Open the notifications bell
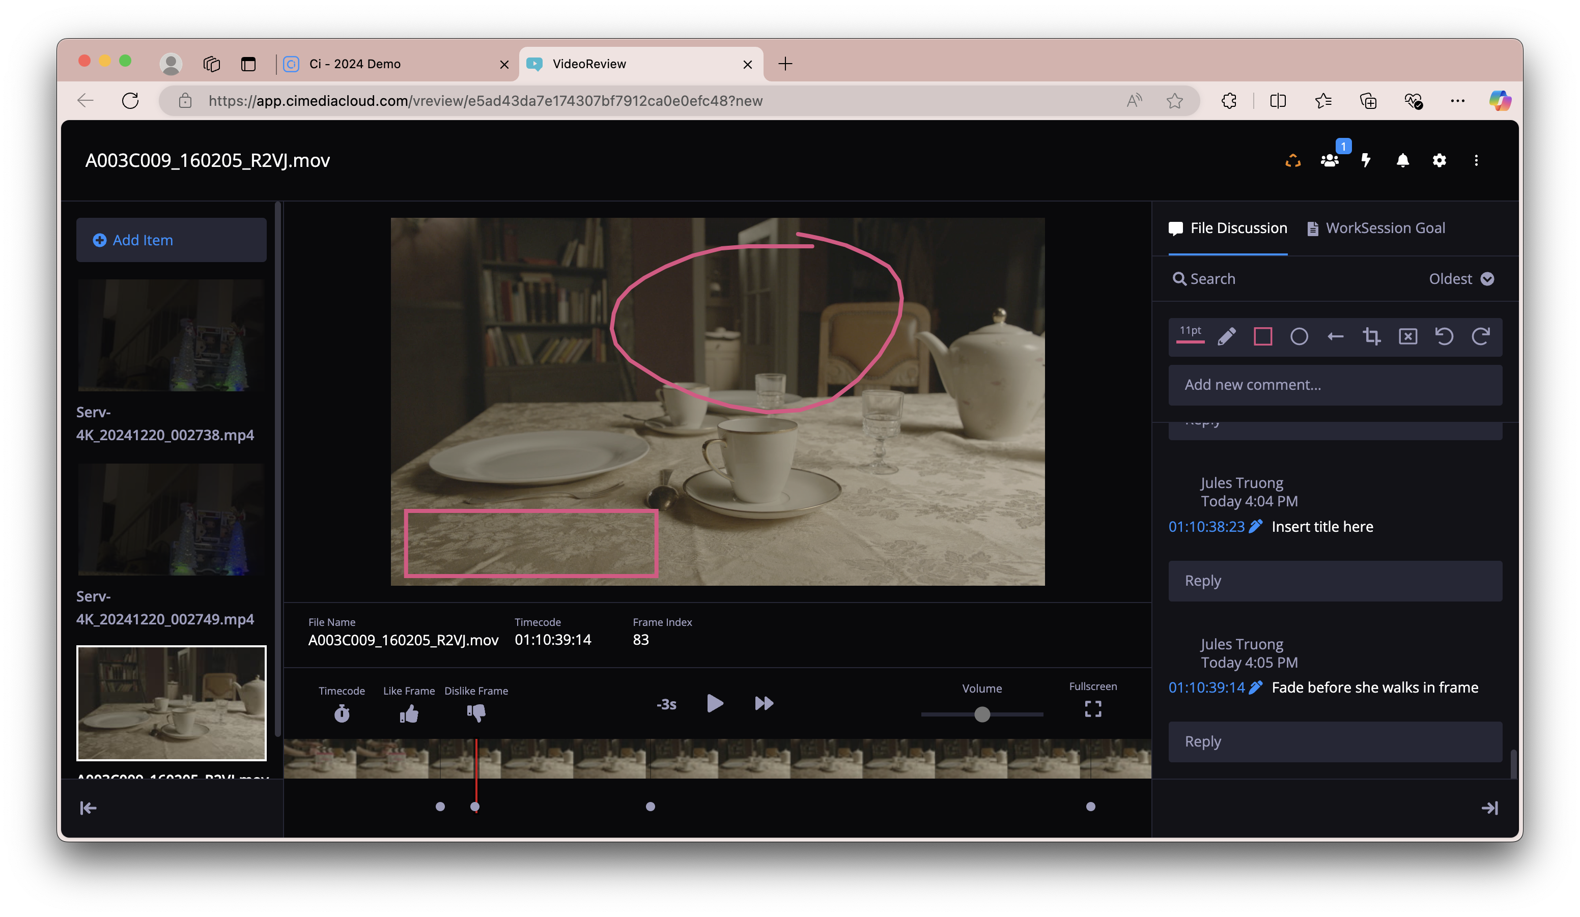This screenshot has height=917, width=1580. pos(1402,160)
